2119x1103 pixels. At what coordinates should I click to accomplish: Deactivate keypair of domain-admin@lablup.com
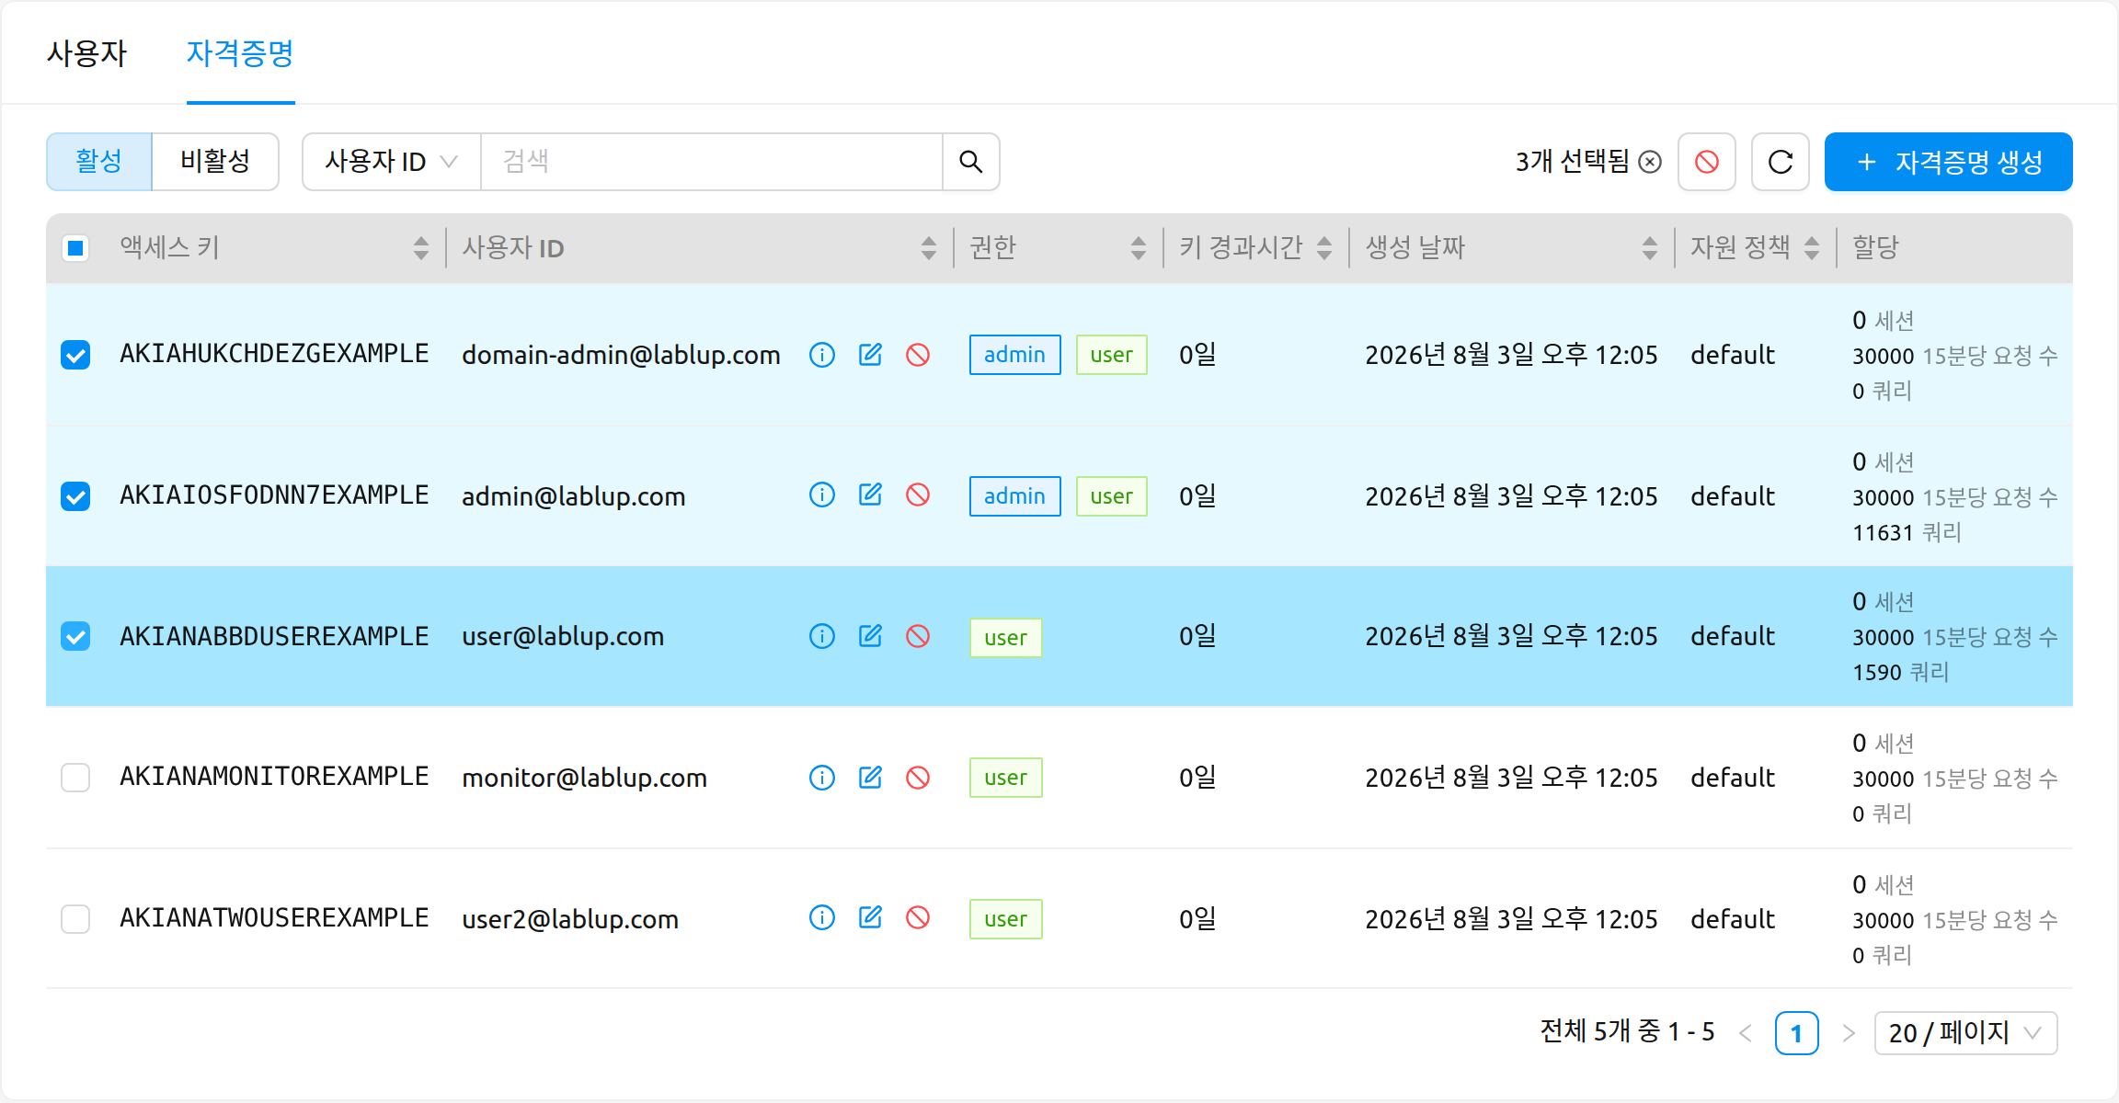pos(918,355)
